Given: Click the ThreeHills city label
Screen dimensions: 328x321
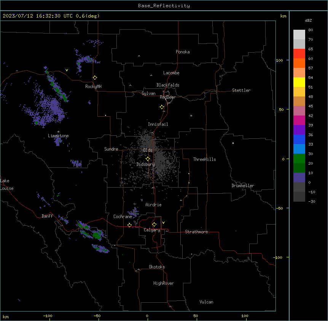Looking at the screenshot, I should [x=204, y=159].
